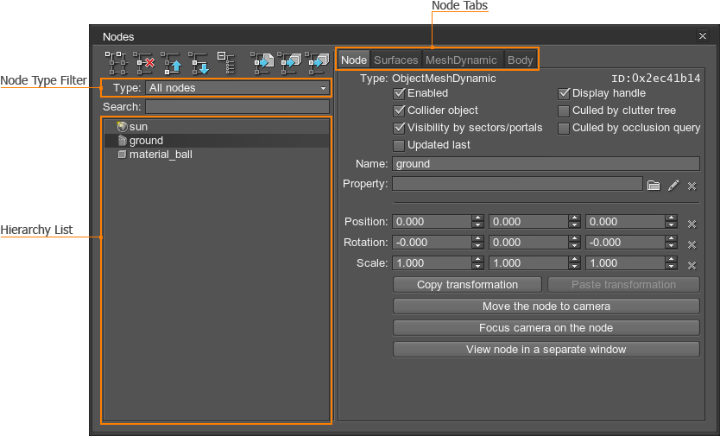Click the Copy transformation button

pos(467,285)
